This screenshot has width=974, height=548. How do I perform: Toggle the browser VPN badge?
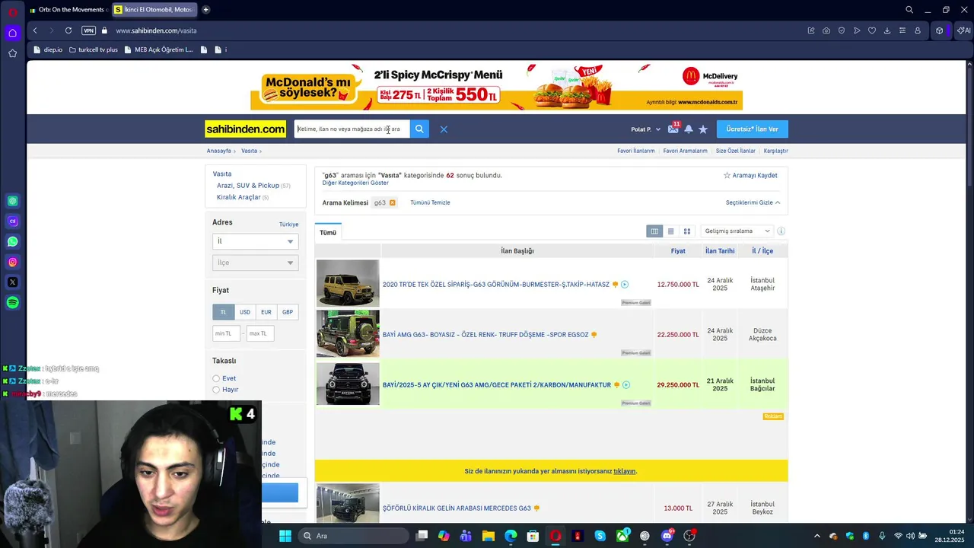coord(89,30)
